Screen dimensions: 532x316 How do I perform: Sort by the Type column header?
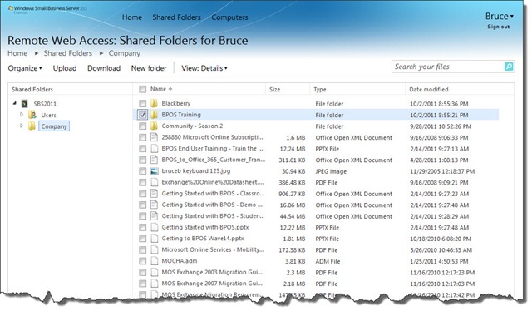[x=320, y=90]
